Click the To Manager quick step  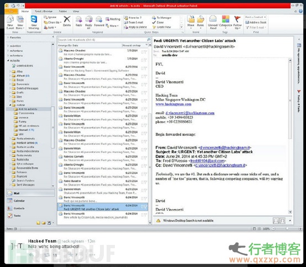(162, 18)
